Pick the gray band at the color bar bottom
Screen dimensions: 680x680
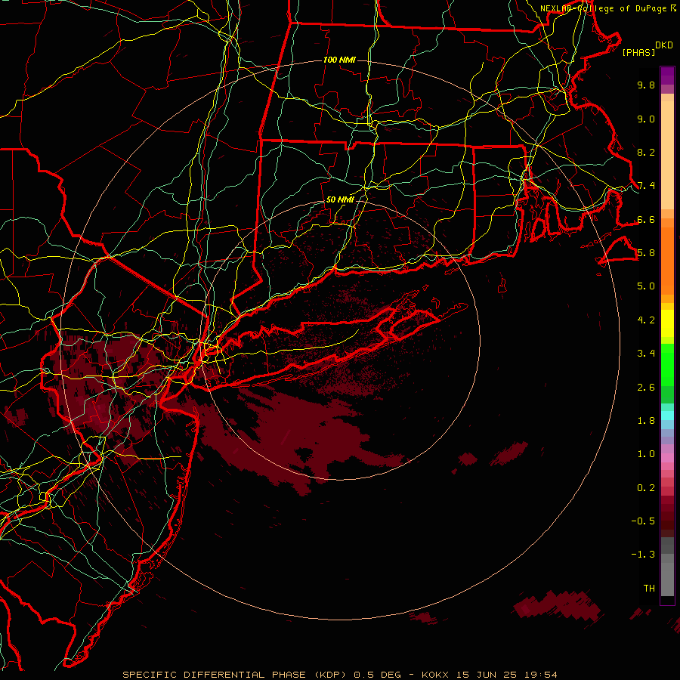click(667, 567)
